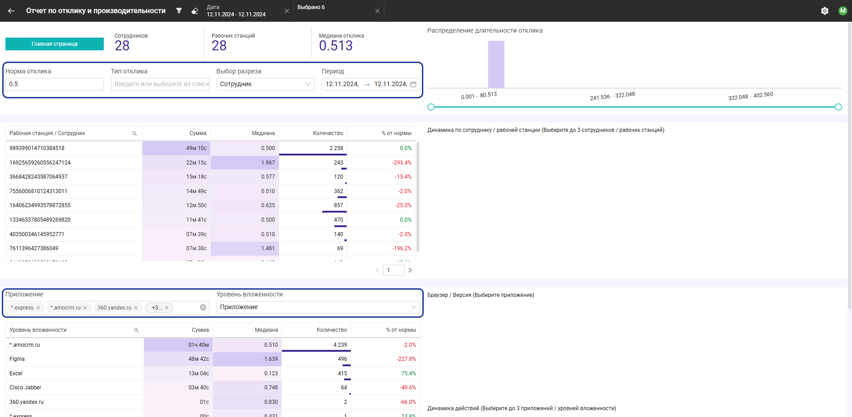
Task: Select row 3668428243587064937
Action: 210,177
